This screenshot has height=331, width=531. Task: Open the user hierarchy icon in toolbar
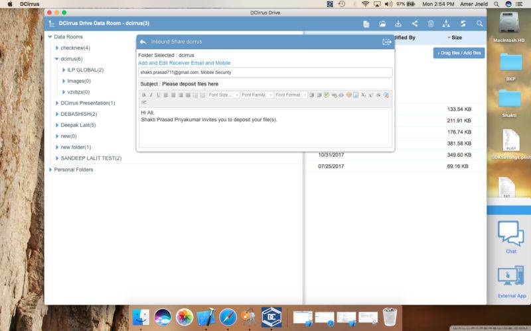tap(446, 24)
